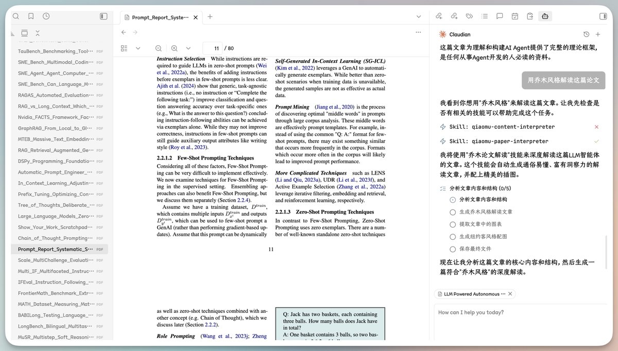Open comments speech bubble panel icon
Screen dimensions: 618x351
click(x=500, y=16)
